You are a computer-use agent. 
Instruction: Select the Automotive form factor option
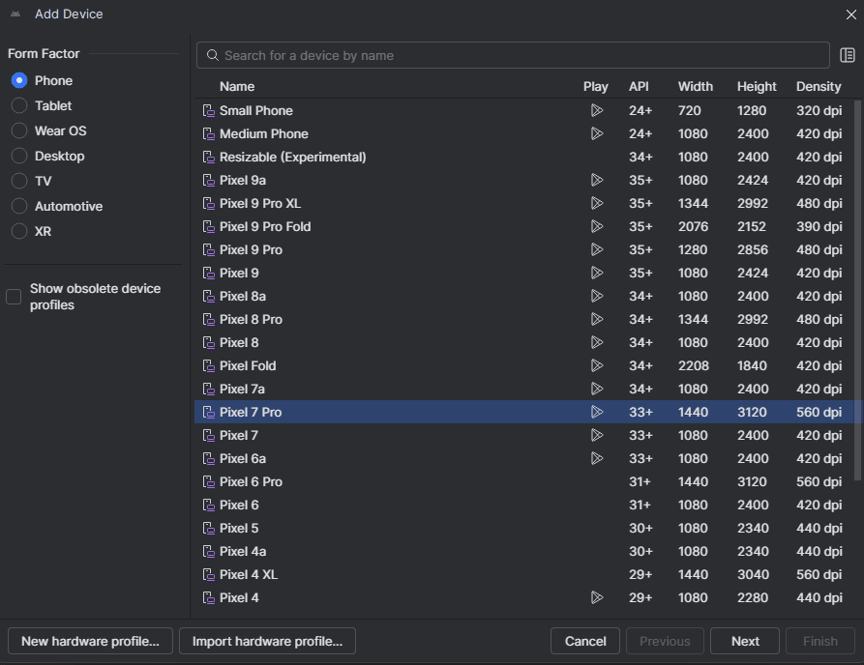[x=19, y=206]
